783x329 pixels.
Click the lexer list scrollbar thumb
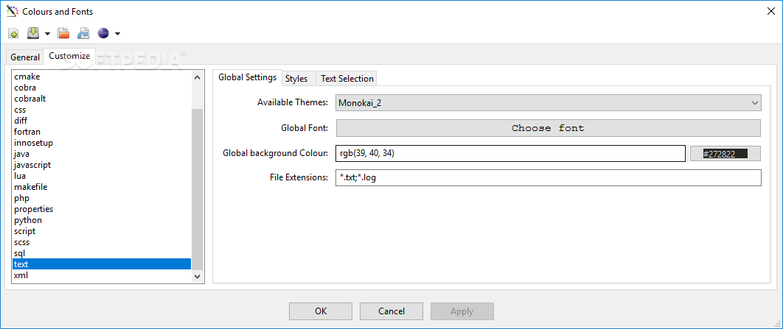point(197,189)
